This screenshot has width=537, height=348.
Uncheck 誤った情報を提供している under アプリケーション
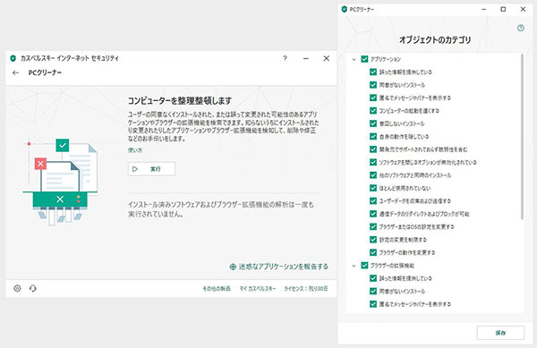click(373, 72)
